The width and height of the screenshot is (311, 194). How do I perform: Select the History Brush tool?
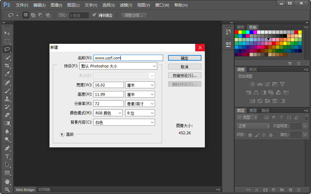7,107
